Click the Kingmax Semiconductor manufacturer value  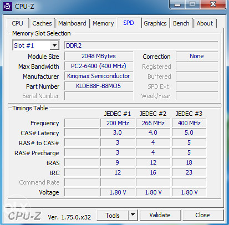tap(99, 76)
